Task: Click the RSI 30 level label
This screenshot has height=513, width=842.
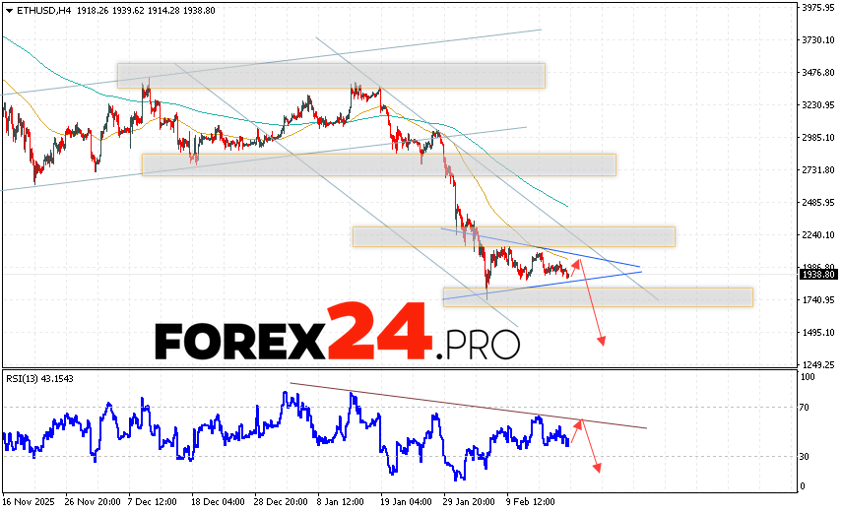Action: click(806, 456)
